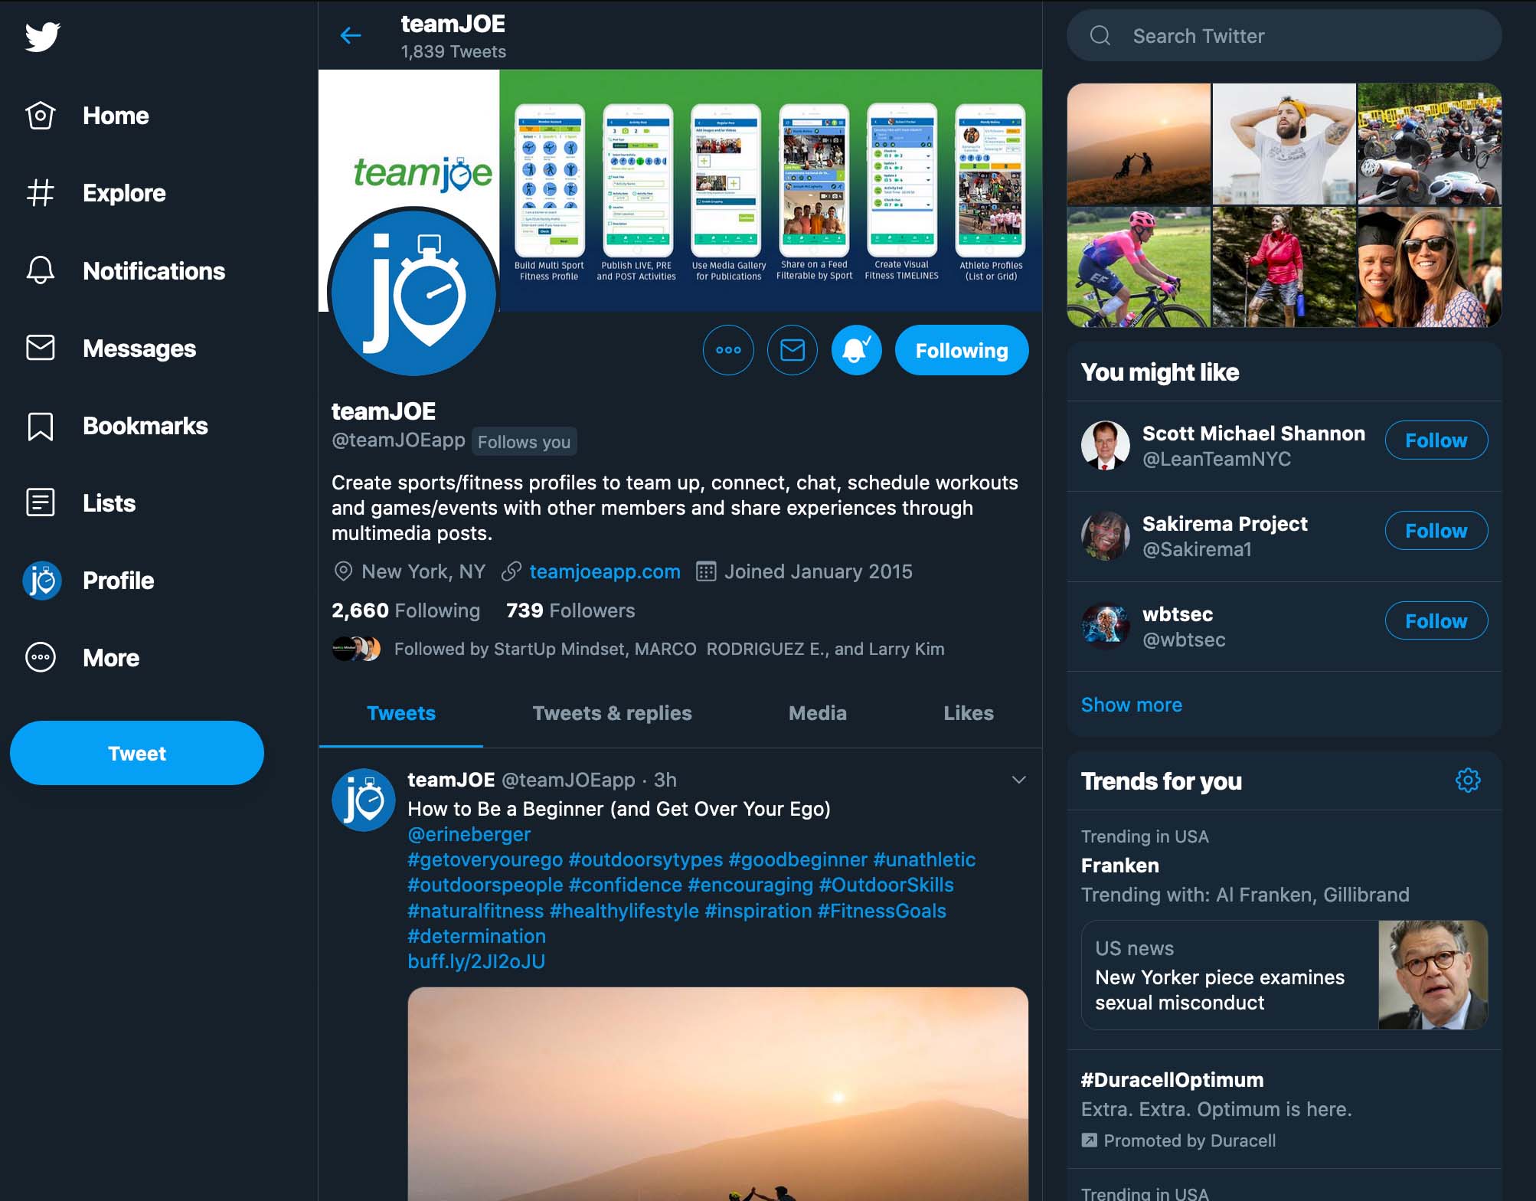The image size is (1536, 1201).
Task: Open Trends settings gear icon
Action: (x=1468, y=780)
